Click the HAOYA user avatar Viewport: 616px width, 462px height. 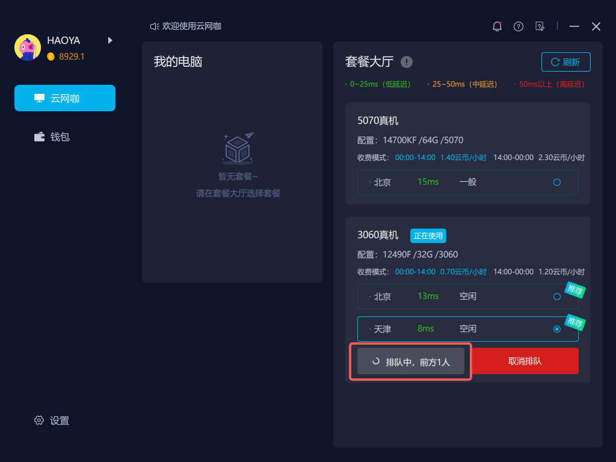tap(28, 48)
